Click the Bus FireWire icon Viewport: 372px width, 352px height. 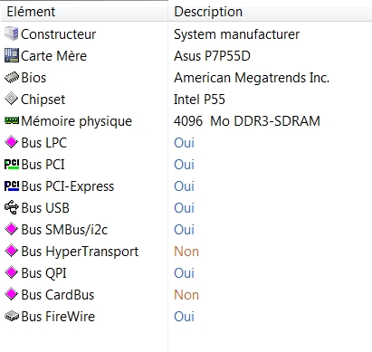12,316
